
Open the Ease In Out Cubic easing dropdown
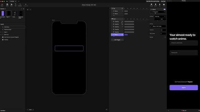click(158, 26)
